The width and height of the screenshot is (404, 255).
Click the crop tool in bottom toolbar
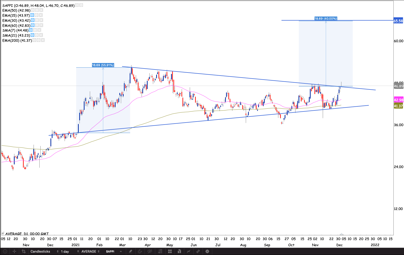[x=24, y=251]
